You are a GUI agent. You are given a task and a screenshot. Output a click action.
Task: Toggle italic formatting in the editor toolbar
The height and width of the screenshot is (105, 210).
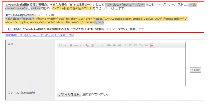pos(66,45)
